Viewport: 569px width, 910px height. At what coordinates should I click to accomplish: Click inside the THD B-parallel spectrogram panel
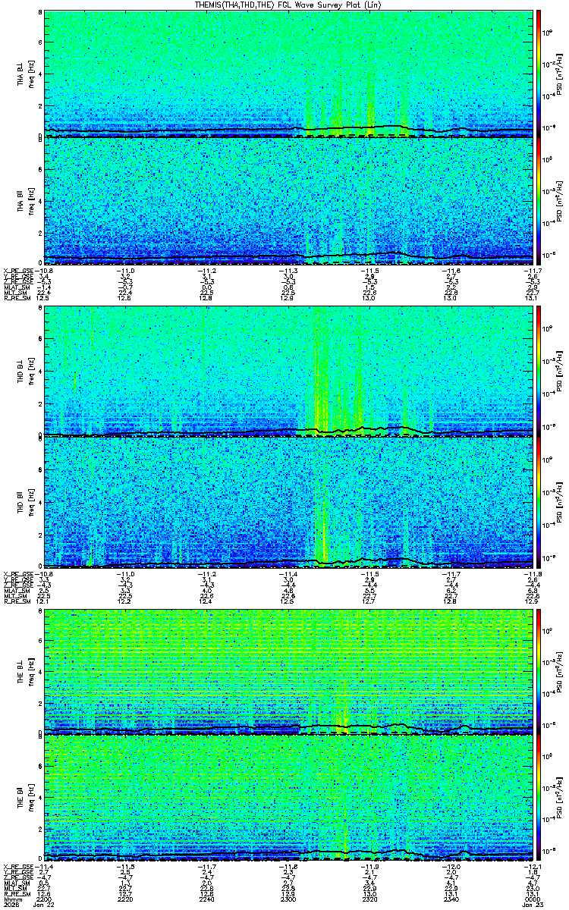tap(289, 502)
